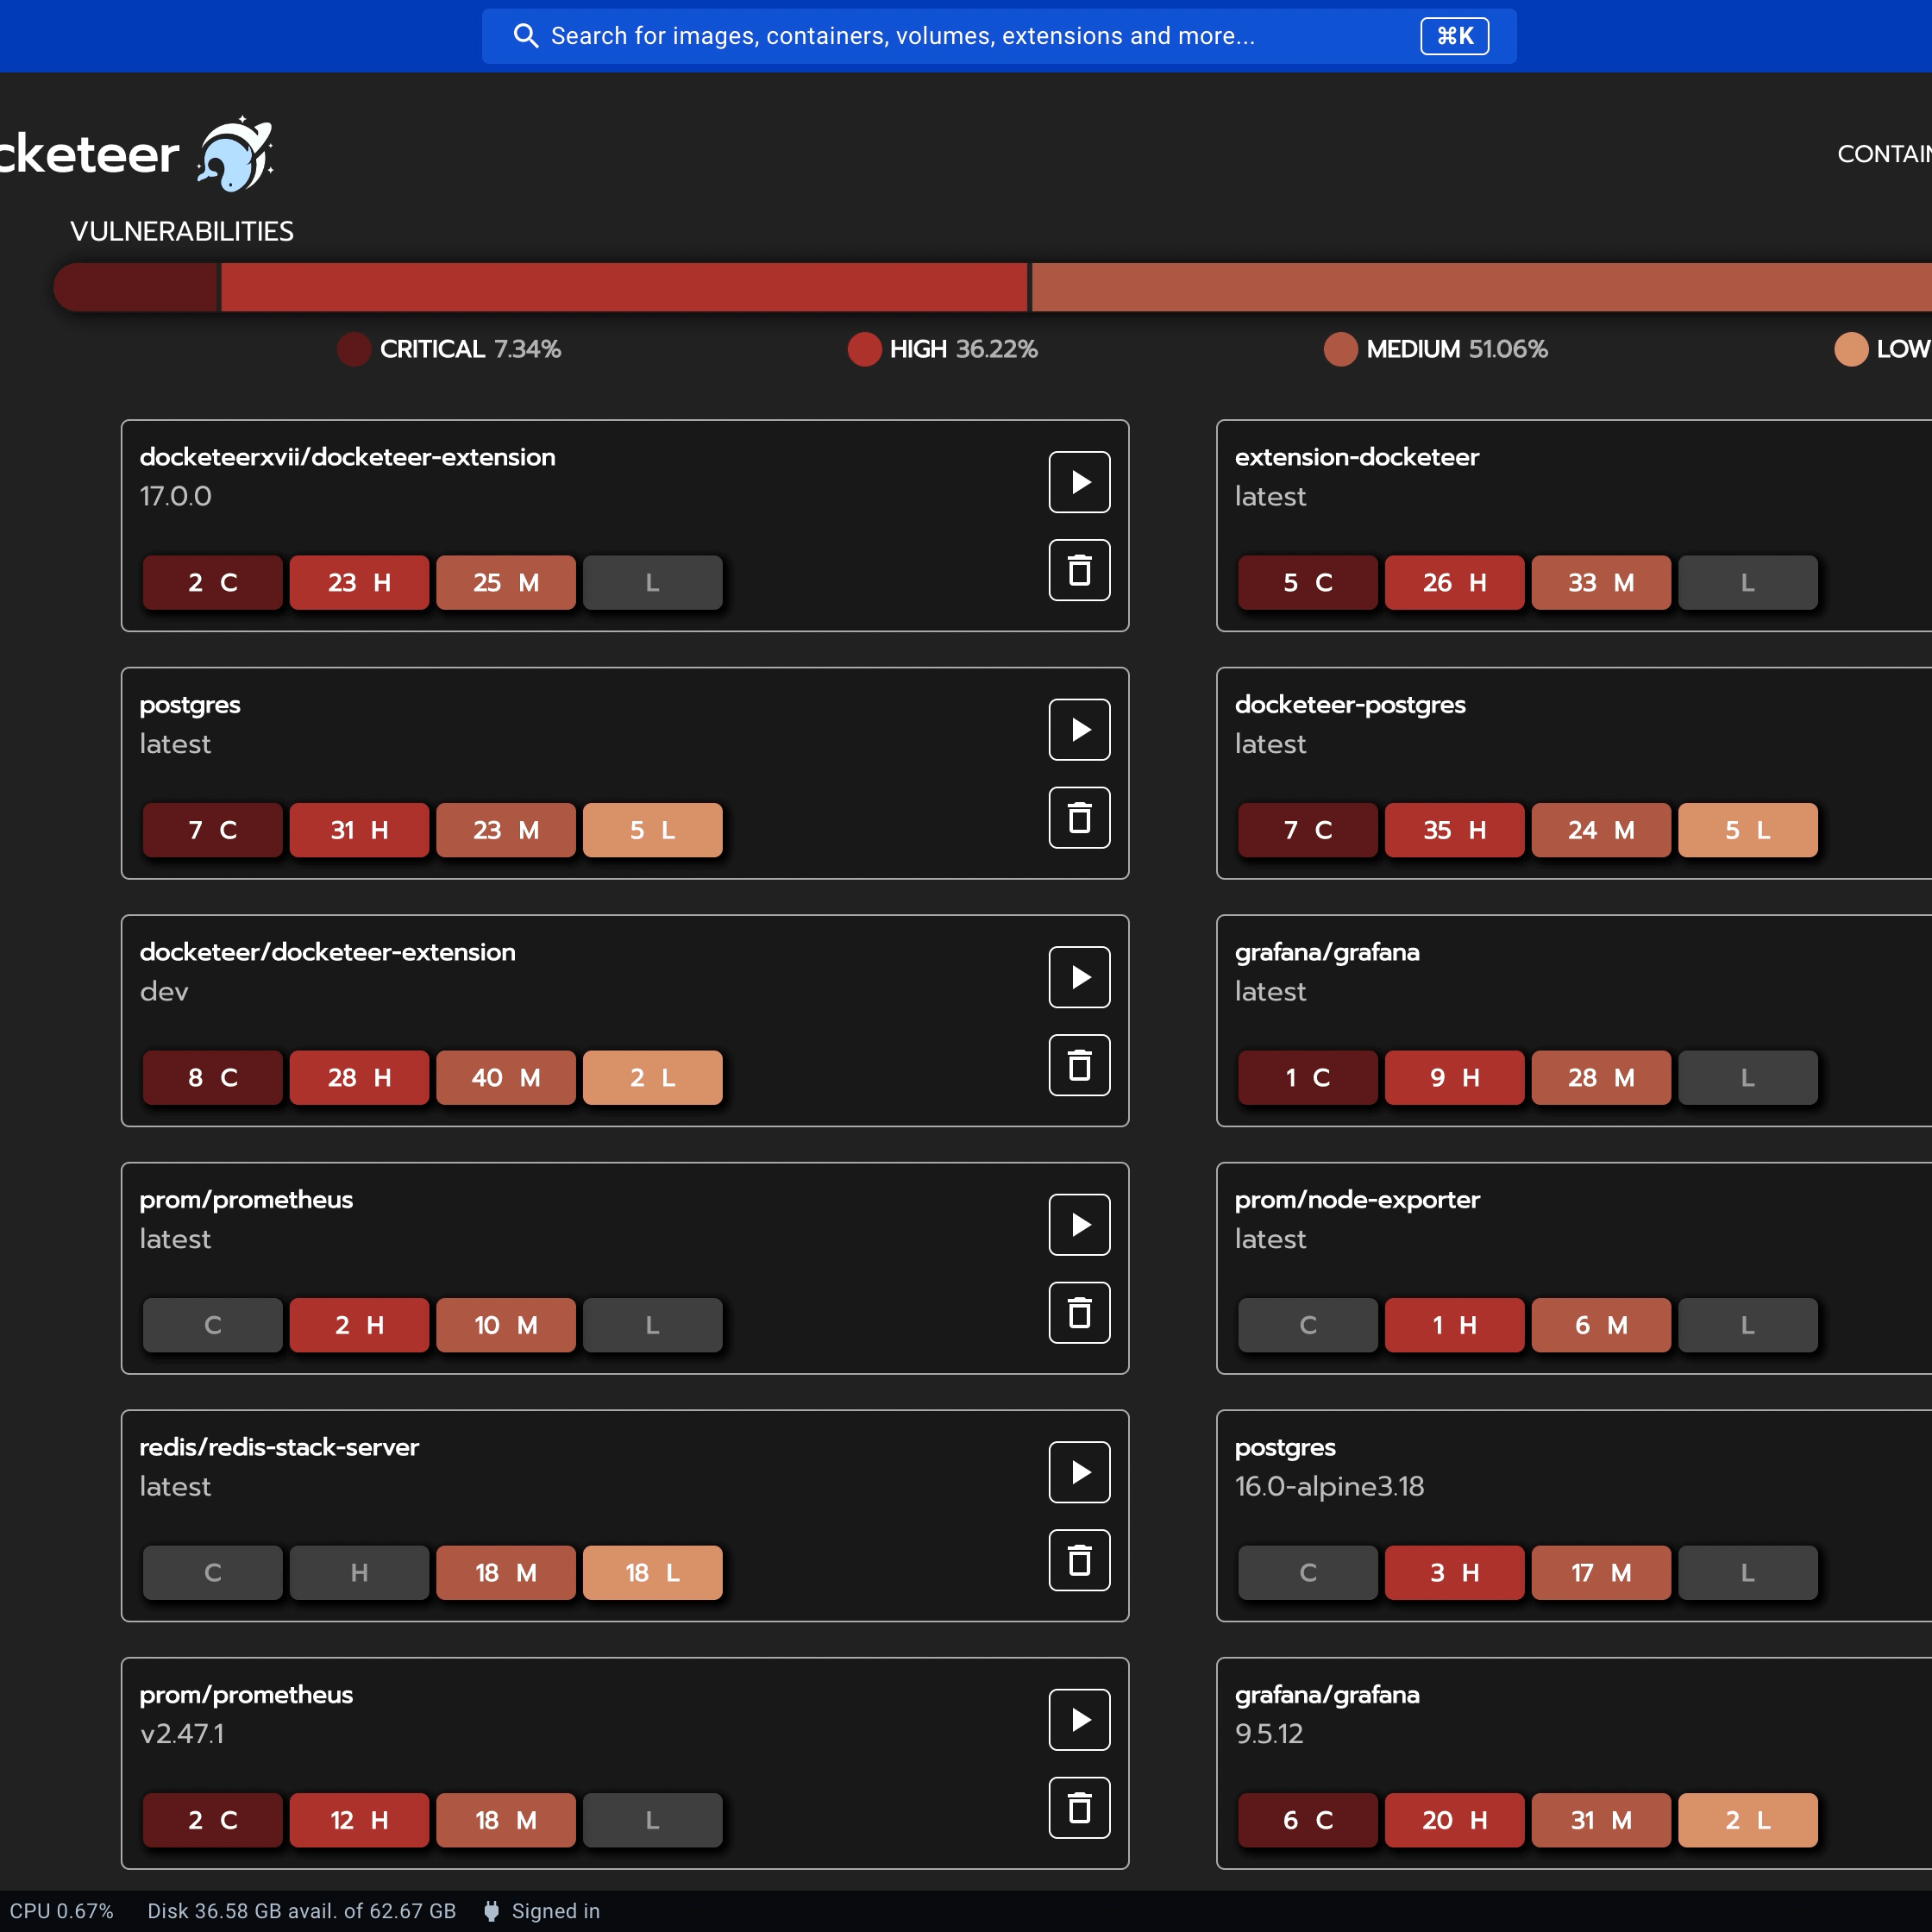This screenshot has height=1932, width=1932.
Task: Show 2 L lows for docketeer/docketeer-extension dev
Action: click(652, 1077)
